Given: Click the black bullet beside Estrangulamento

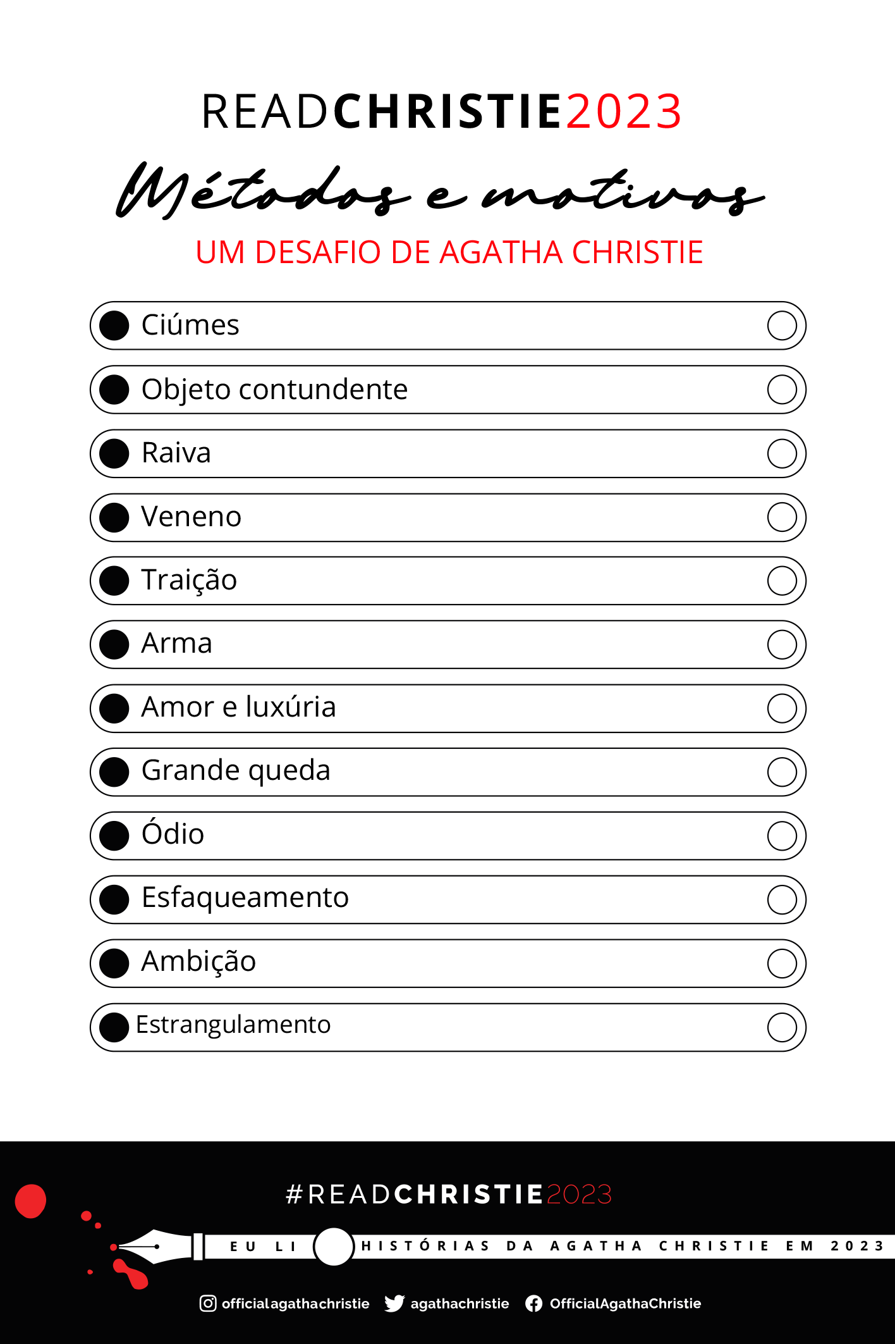Looking at the screenshot, I should pyautogui.click(x=114, y=1027).
